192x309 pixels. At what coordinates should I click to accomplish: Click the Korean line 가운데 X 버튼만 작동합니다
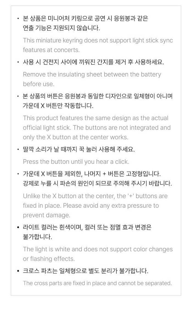[58, 106]
